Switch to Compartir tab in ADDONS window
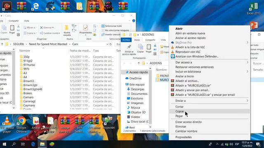Image resolution: width=264 pixels, height=148 pixels. (x=150, y=40)
